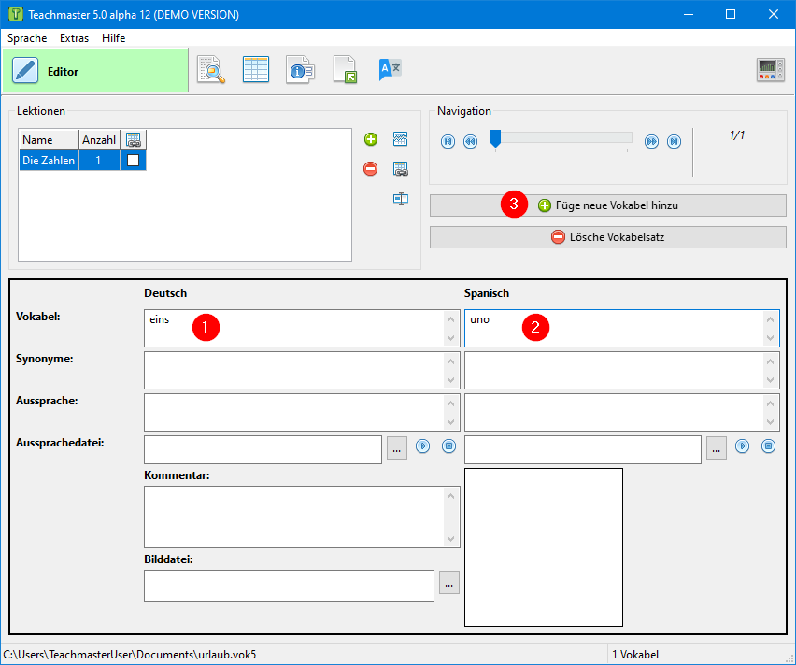796x665 pixels.
Task: Open the vocabulary search magnifier tool
Action: point(211,71)
